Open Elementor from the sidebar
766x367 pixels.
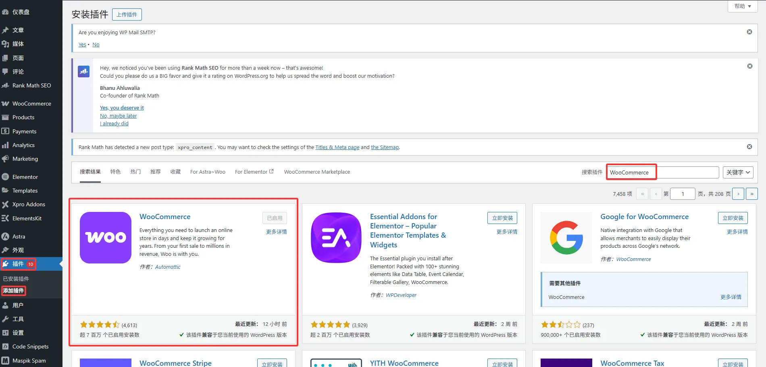[x=25, y=177]
